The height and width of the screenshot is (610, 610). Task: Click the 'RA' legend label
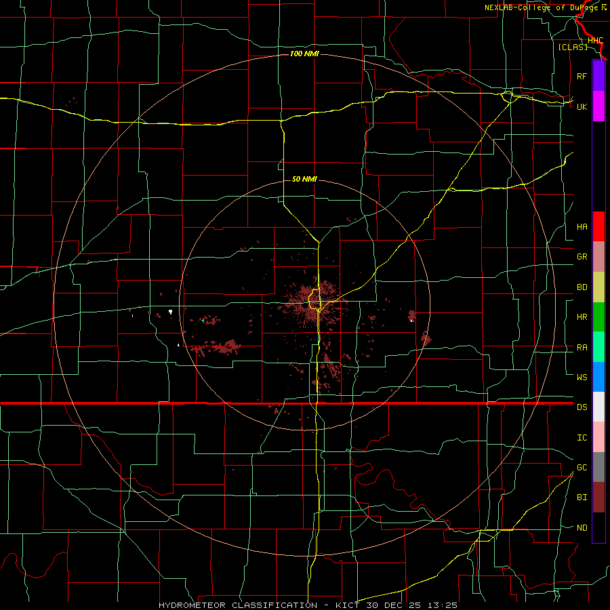582,348
